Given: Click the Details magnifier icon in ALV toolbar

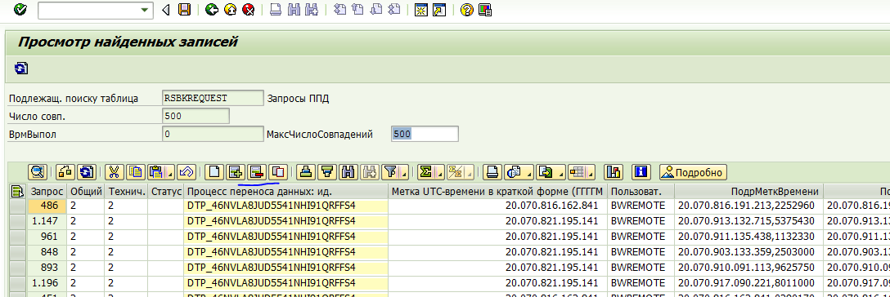Looking at the screenshot, I should [38, 171].
